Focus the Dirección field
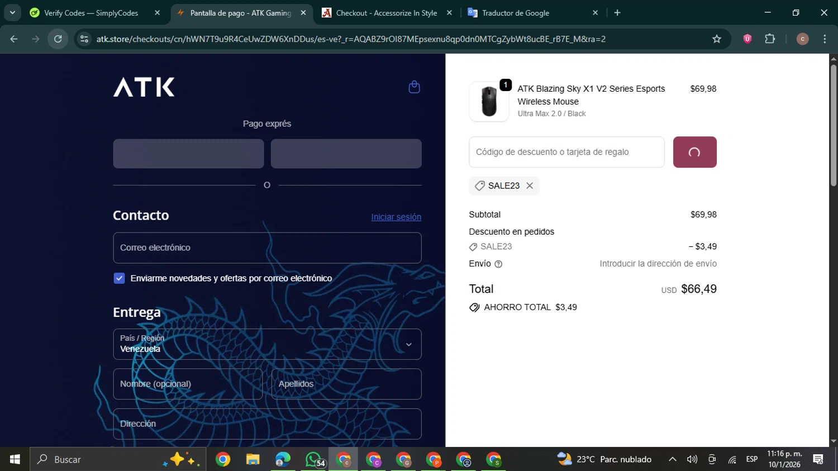Screen dimensions: 838x471 [x=267, y=424]
